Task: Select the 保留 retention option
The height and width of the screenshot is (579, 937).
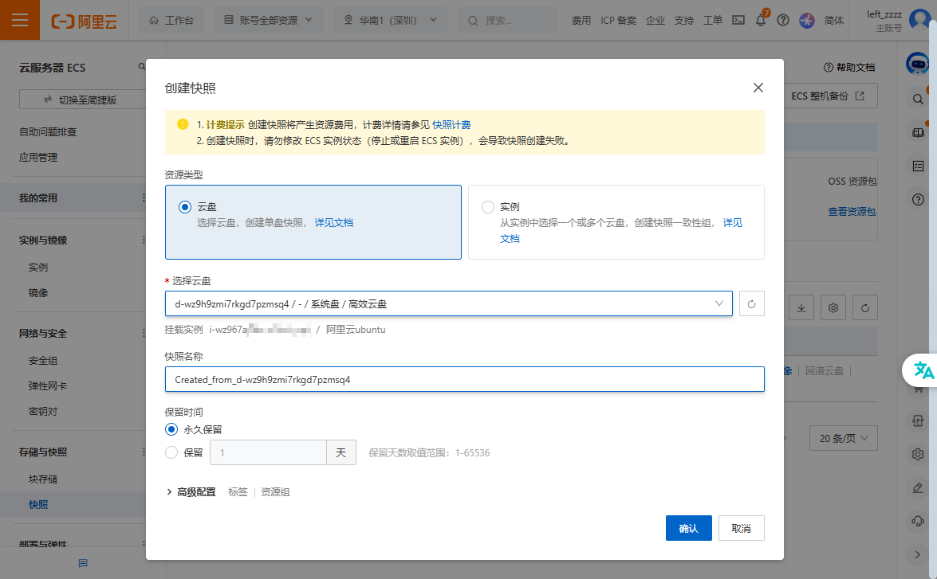Action: (171, 452)
